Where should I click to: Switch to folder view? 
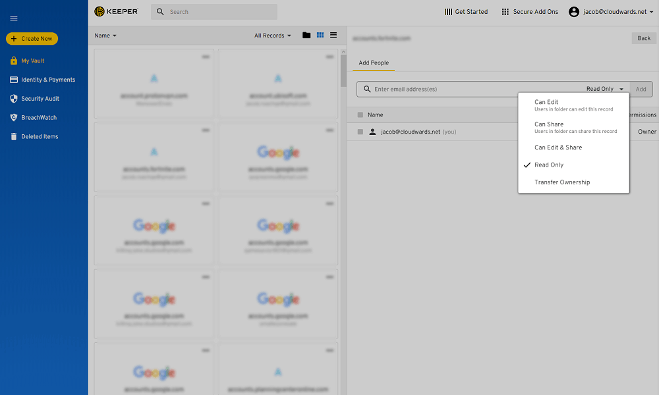[306, 36]
